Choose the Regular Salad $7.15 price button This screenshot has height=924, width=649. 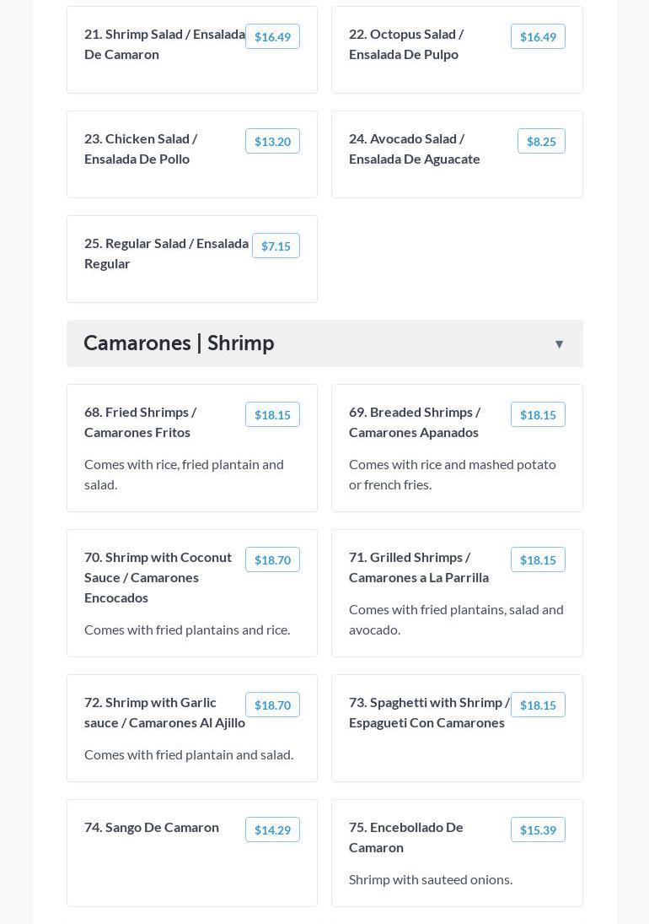[x=276, y=246]
